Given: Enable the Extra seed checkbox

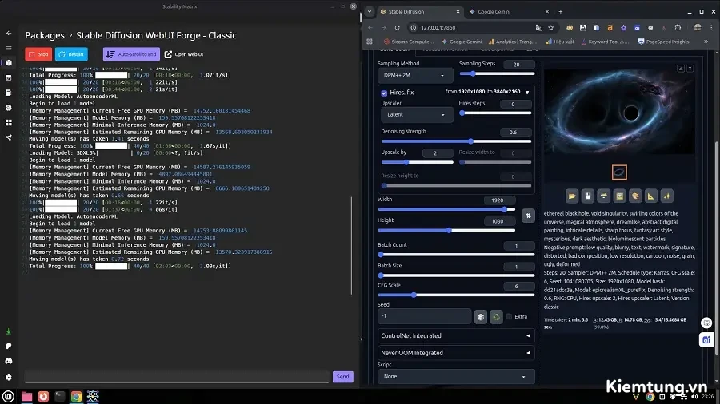Looking at the screenshot, I should [509, 316].
